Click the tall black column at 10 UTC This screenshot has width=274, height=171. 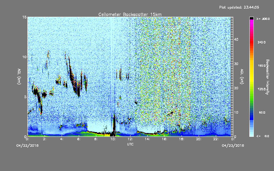[x=114, y=125]
